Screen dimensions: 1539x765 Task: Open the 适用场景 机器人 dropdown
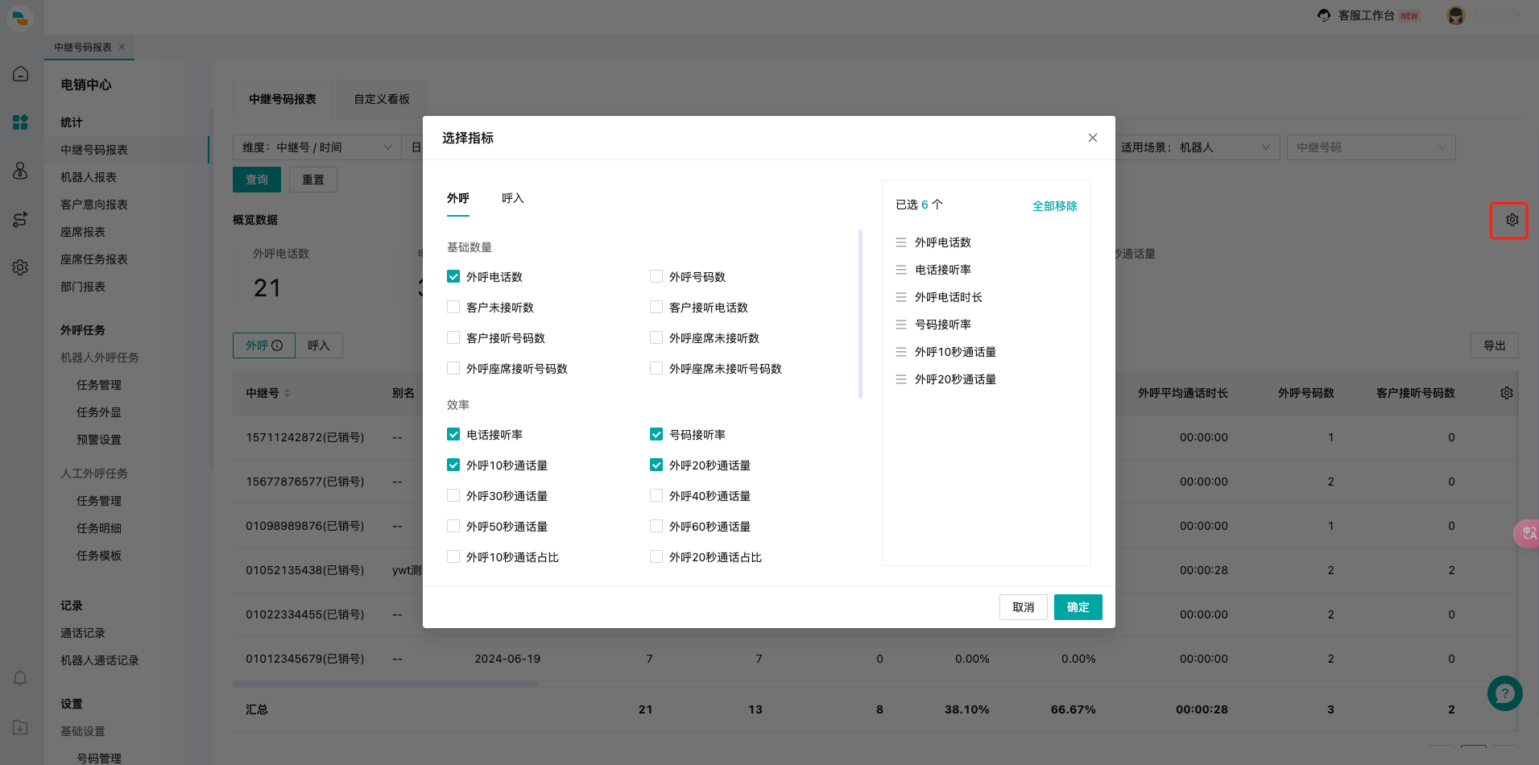pyautogui.click(x=1196, y=147)
